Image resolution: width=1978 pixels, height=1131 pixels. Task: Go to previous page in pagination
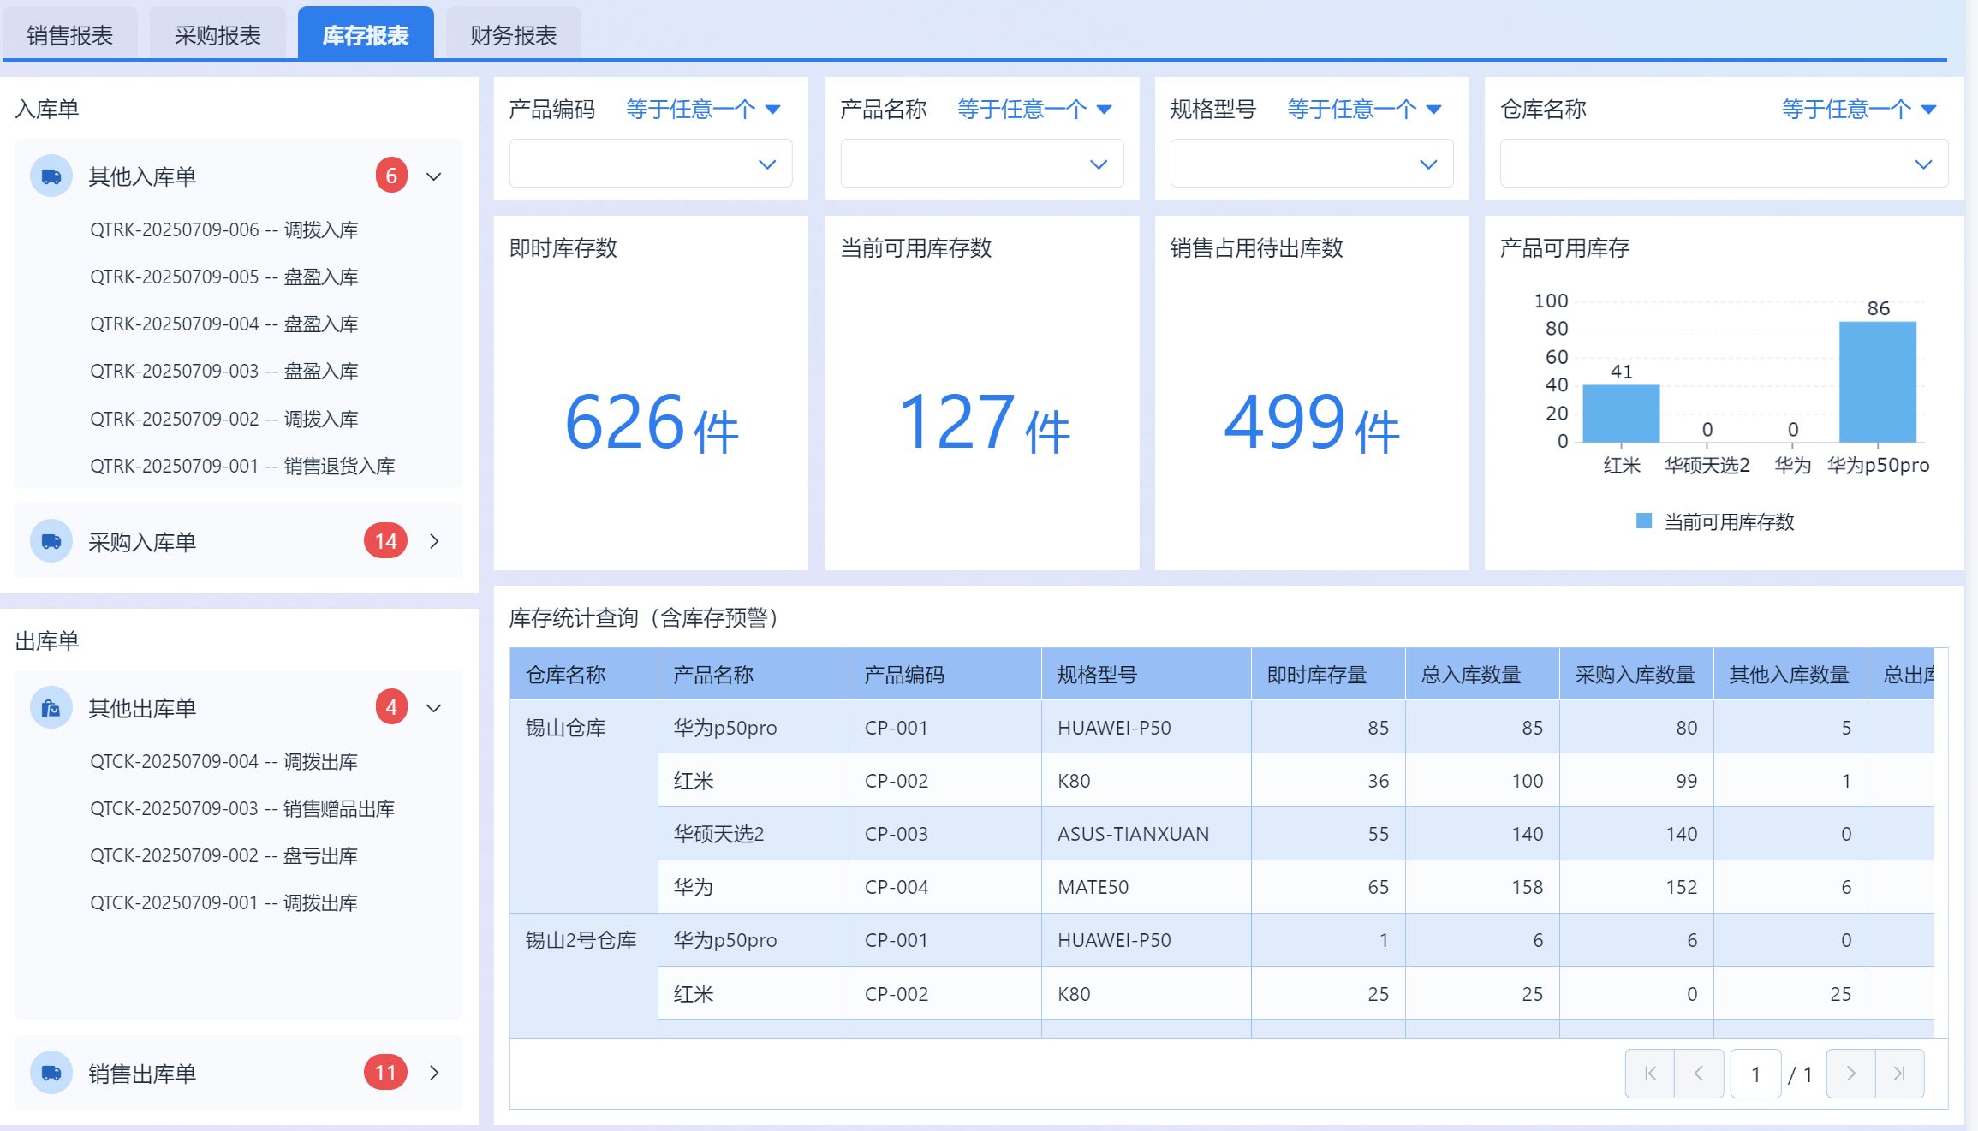[1699, 1074]
